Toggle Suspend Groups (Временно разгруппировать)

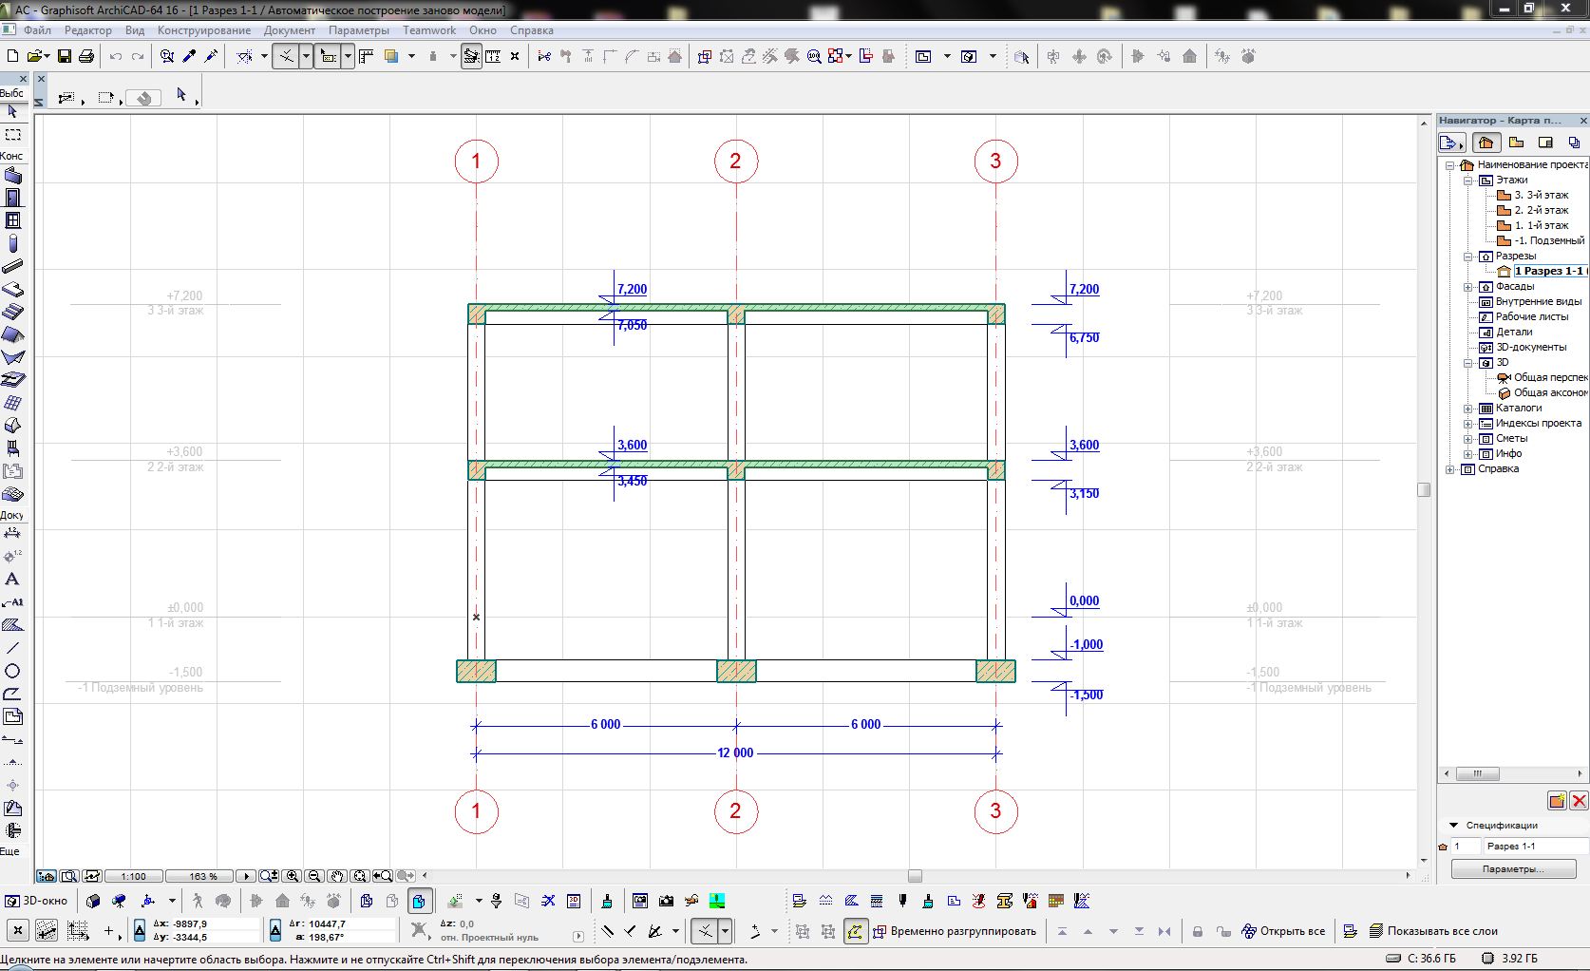point(954,931)
